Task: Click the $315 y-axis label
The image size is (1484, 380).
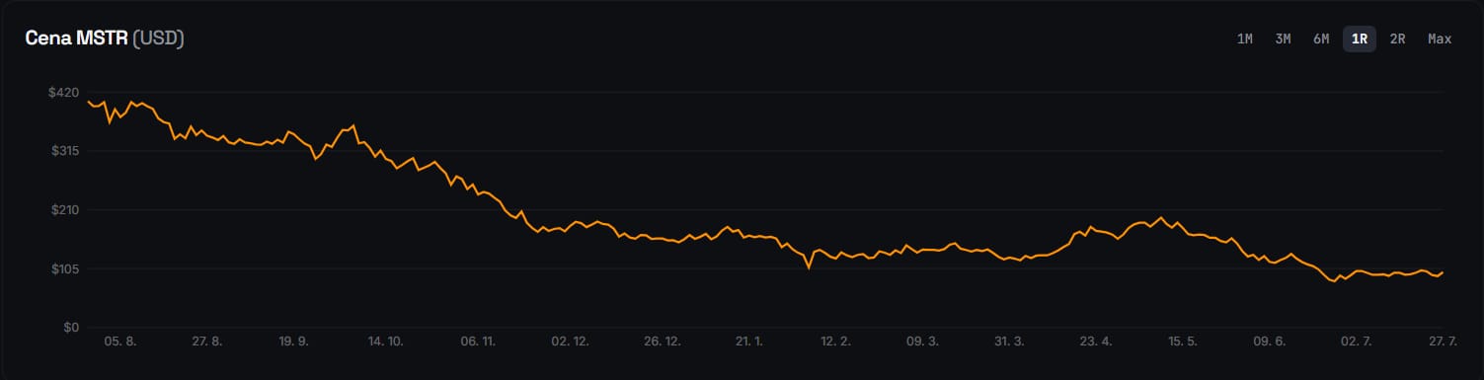Action: 64,151
